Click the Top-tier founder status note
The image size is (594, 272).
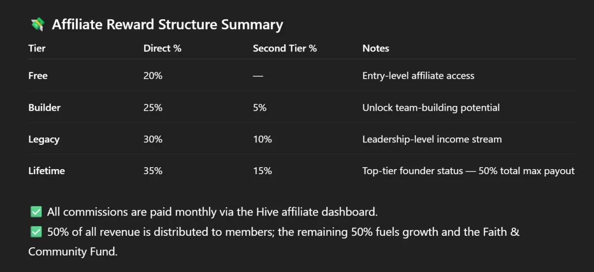(468, 171)
